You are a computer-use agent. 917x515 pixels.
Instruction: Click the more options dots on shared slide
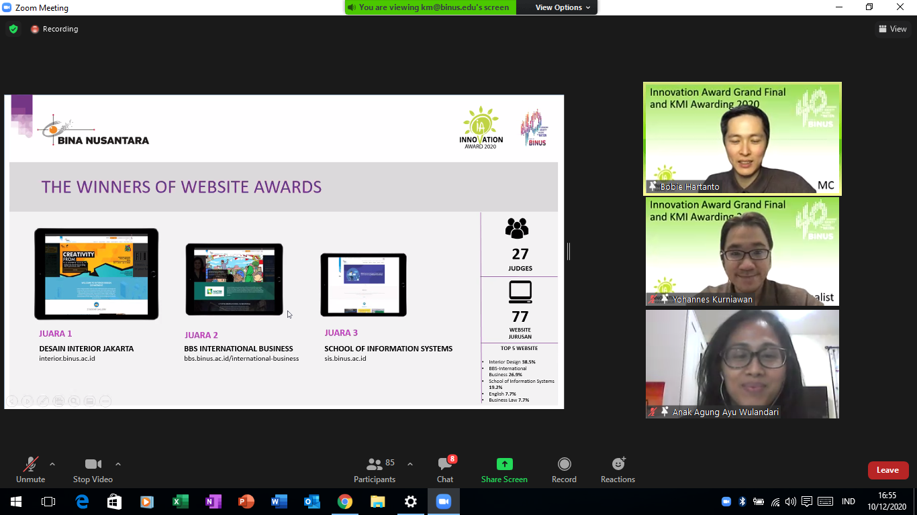point(105,401)
